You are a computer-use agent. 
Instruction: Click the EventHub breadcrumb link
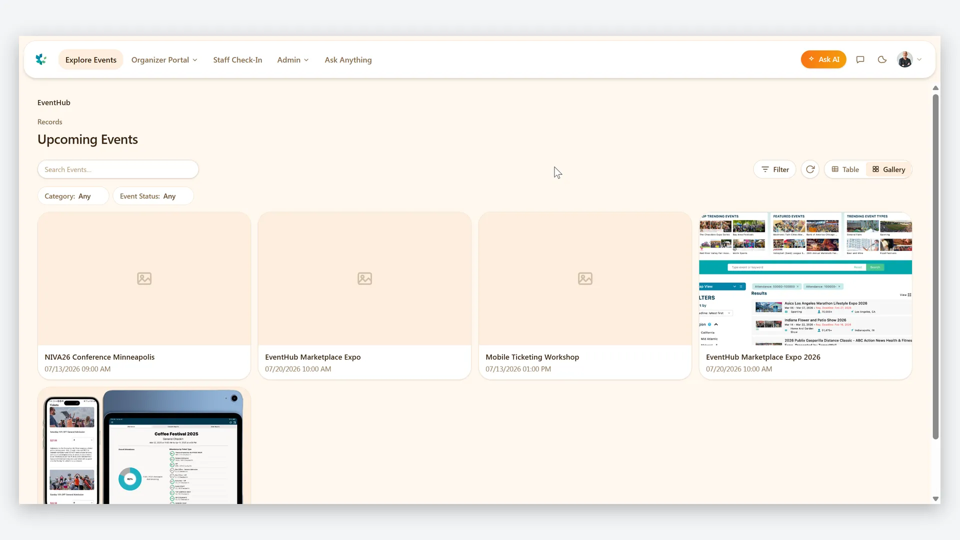(x=54, y=102)
